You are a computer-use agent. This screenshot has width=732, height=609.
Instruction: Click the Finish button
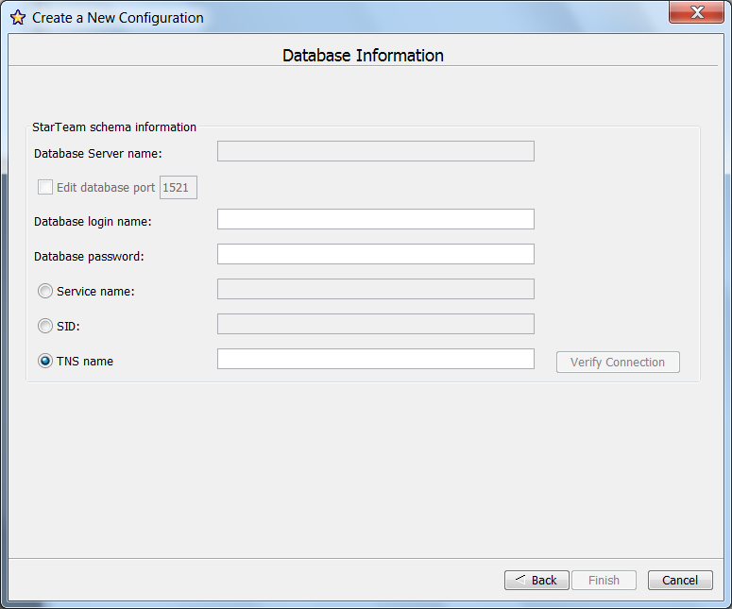coord(604,580)
